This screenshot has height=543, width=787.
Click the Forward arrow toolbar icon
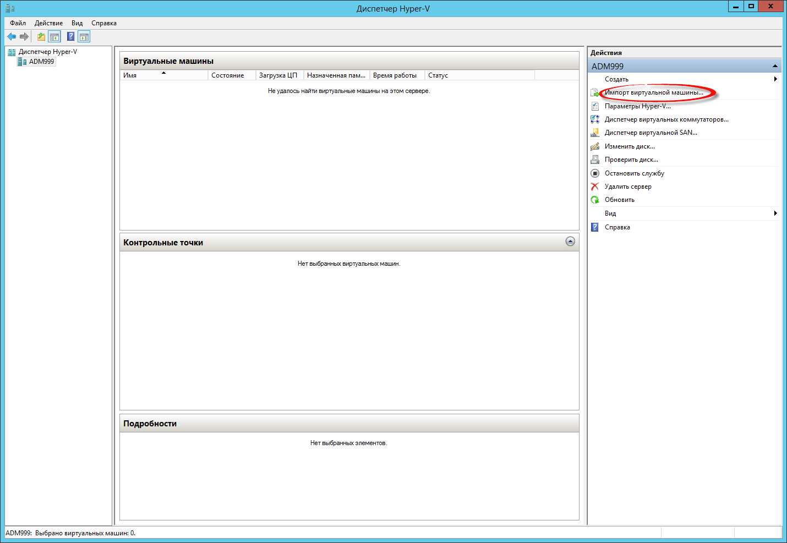(x=24, y=37)
